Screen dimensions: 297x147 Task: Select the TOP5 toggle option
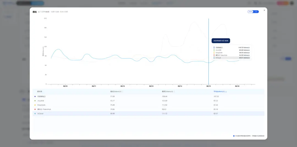pos(251,12)
